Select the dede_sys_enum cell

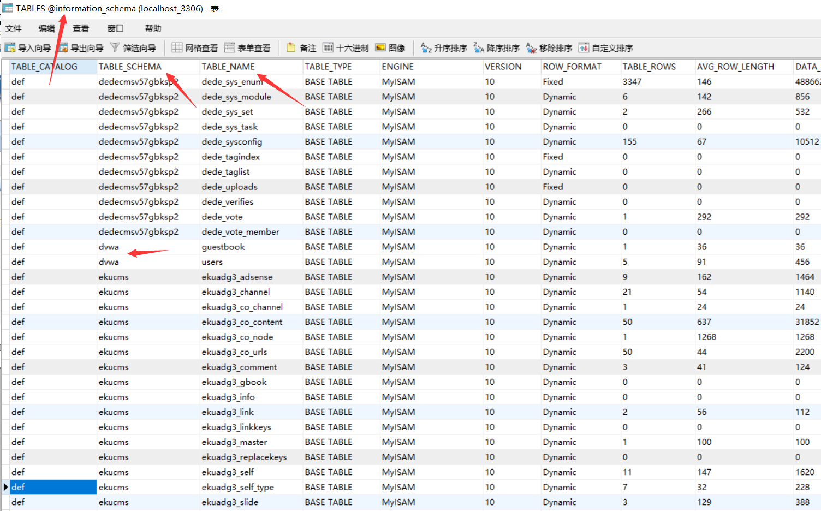(x=252, y=82)
